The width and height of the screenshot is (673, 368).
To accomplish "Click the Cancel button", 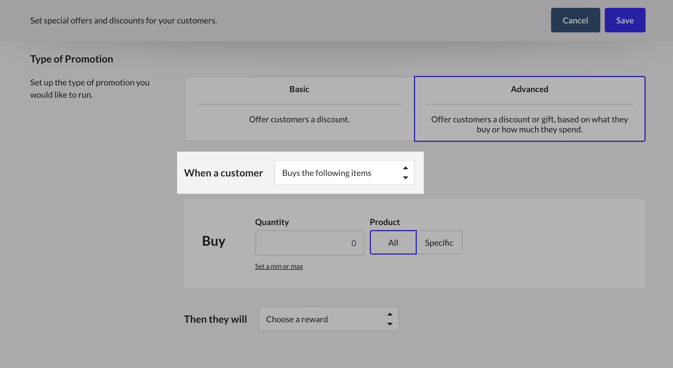I will pyautogui.click(x=575, y=20).
